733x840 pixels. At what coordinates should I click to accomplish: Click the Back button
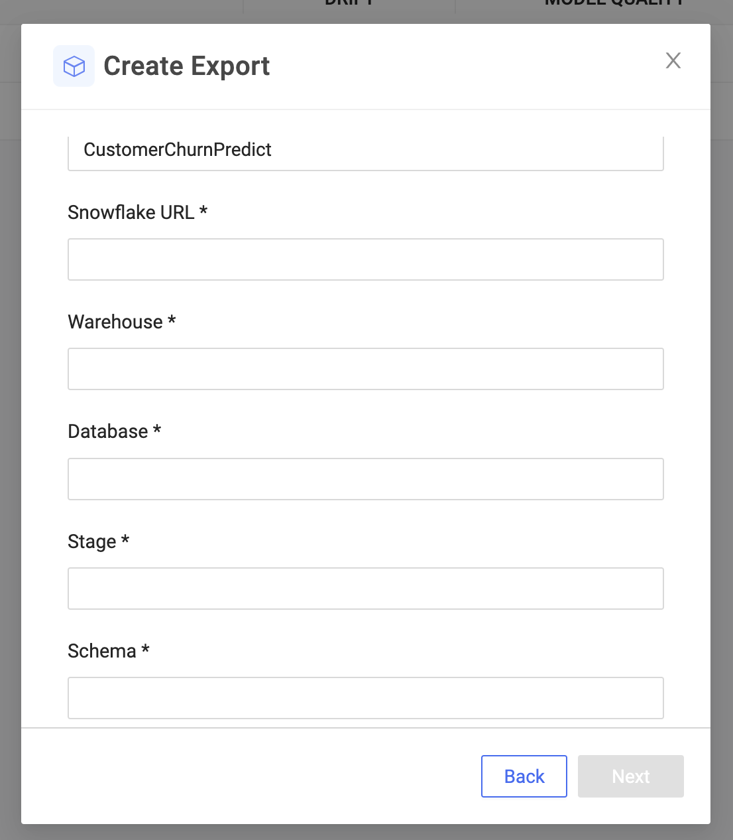[524, 776]
